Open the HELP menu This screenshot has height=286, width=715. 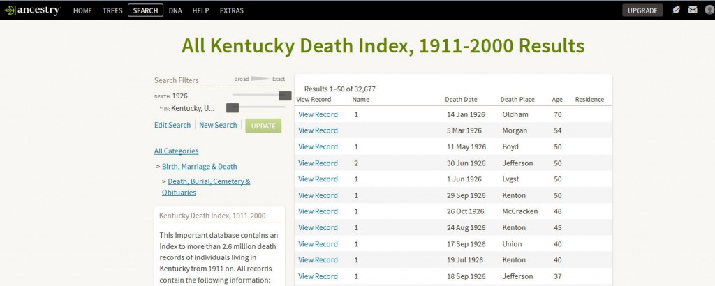[200, 10]
